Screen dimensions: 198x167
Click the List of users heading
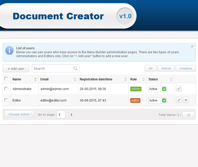click(25, 48)
